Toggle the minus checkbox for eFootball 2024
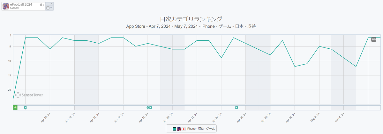Screen dimensions: 383x134 click(x=48, y=8)
